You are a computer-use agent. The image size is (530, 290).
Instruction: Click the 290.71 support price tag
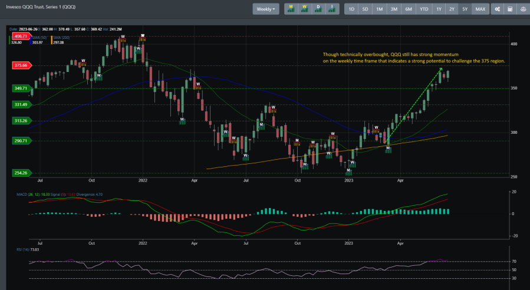pyautogui.click(x=22, y=141)
